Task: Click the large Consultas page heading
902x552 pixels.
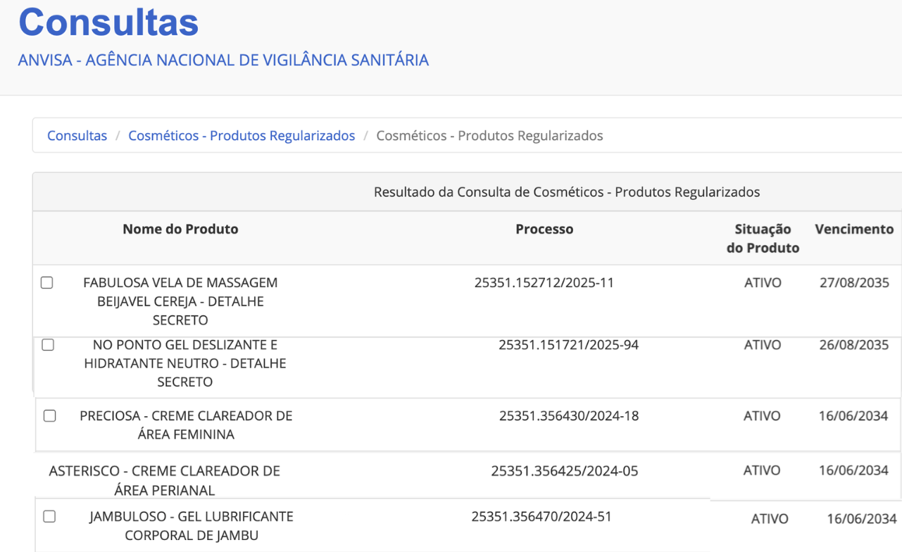Action: point(108,22)
